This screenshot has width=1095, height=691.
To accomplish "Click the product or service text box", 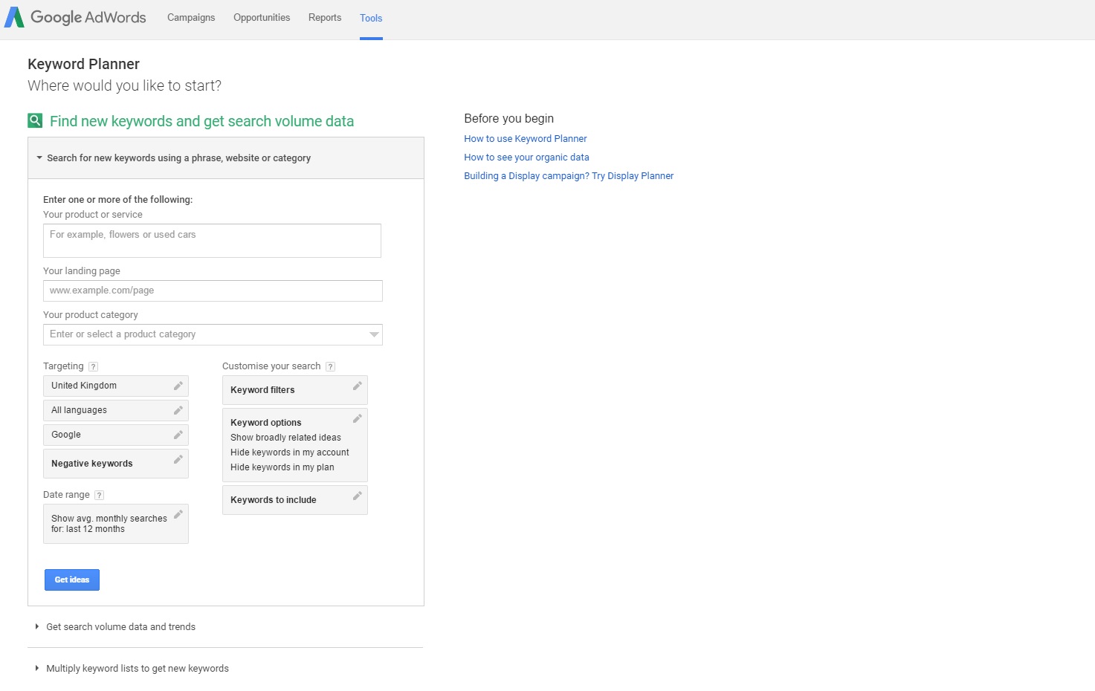I will [x=212, y=241].
